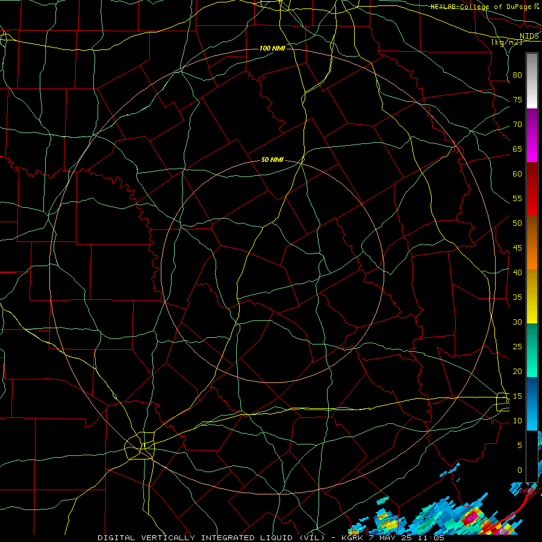Viewport: 542px width, 542px height.
Task: Click the [kg/m2] units label
Action: pos(506,42)
